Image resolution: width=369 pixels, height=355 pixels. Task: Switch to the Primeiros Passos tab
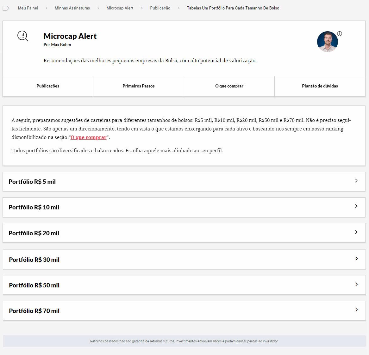[139, 86]
